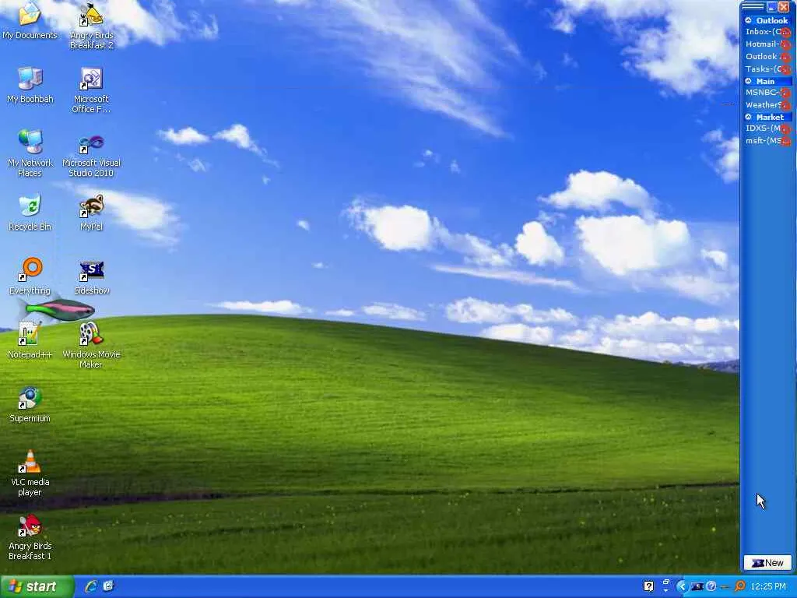Open the Inbox ticket in the Sideshow bar
797x598 pixels.
(763, 31)
